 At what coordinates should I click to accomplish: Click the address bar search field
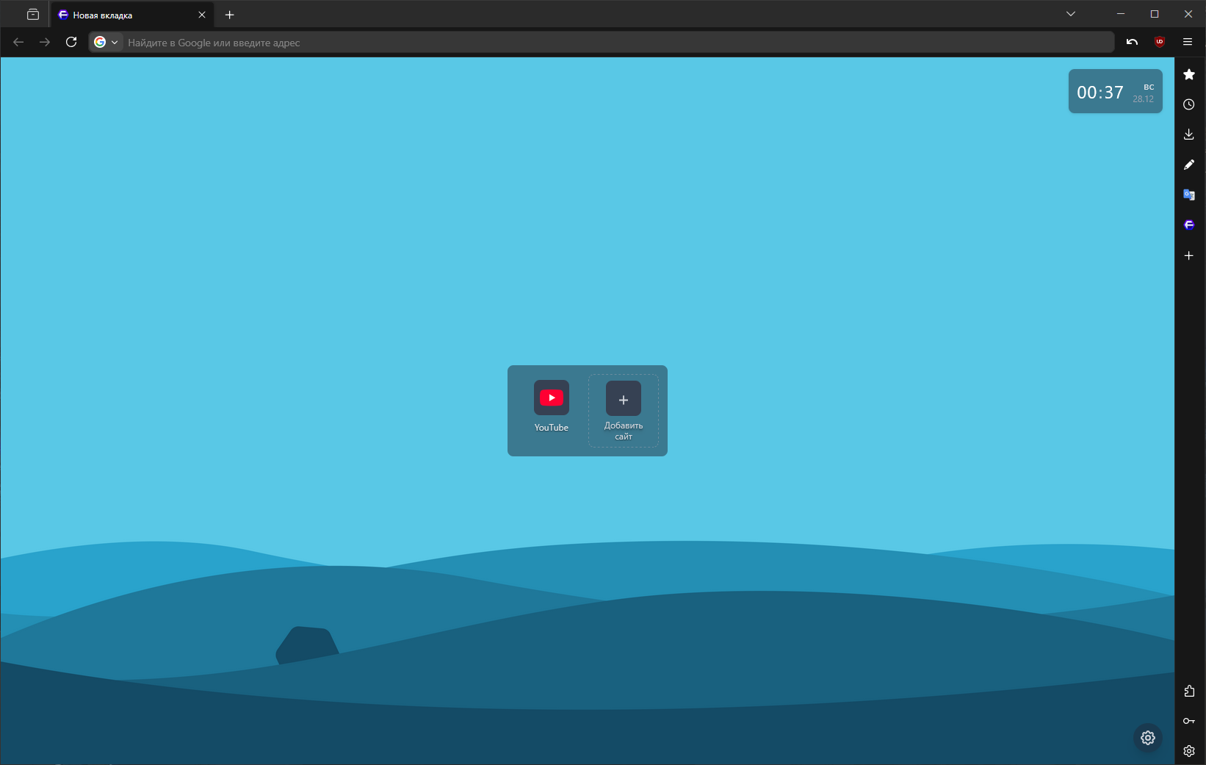point(588,43)
